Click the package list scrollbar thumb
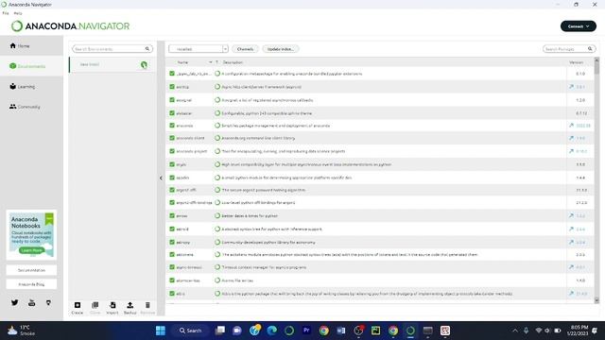 [x=596, y=68]
